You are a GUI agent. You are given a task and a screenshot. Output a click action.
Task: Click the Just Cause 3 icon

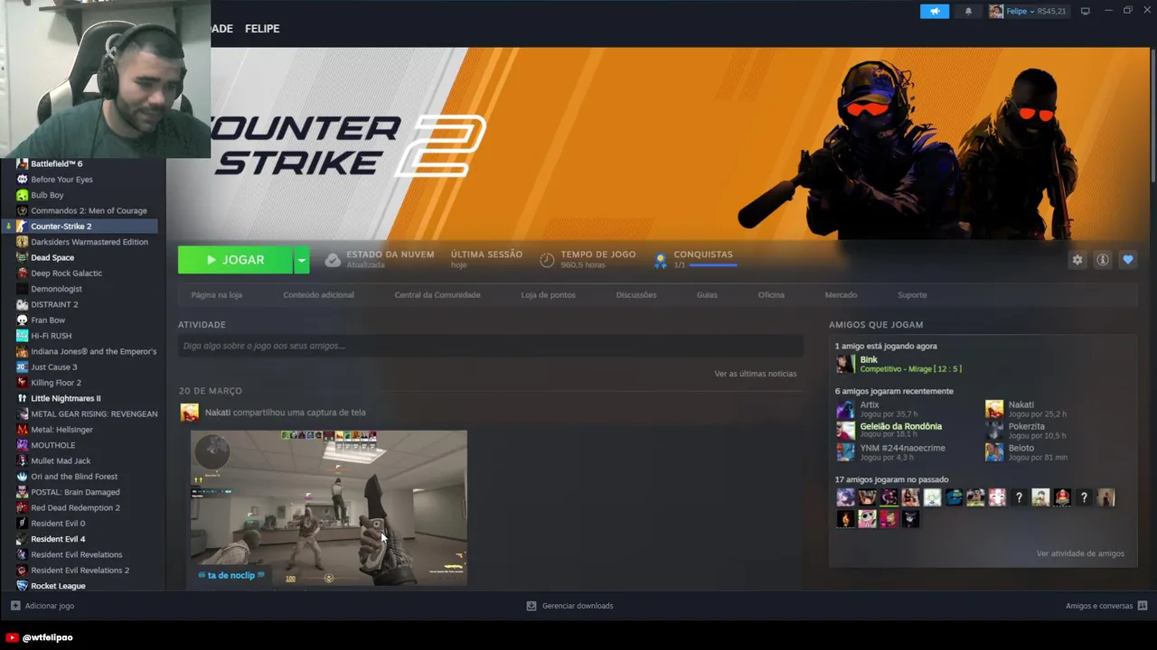click(x=22, y=367)
